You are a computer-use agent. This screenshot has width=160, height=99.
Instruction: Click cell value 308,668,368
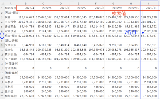click(43, 22)
